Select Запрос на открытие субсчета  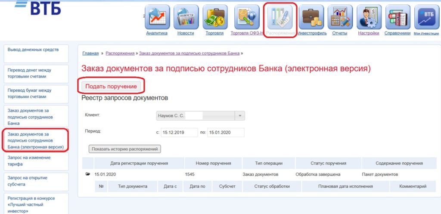click(36, 181)
